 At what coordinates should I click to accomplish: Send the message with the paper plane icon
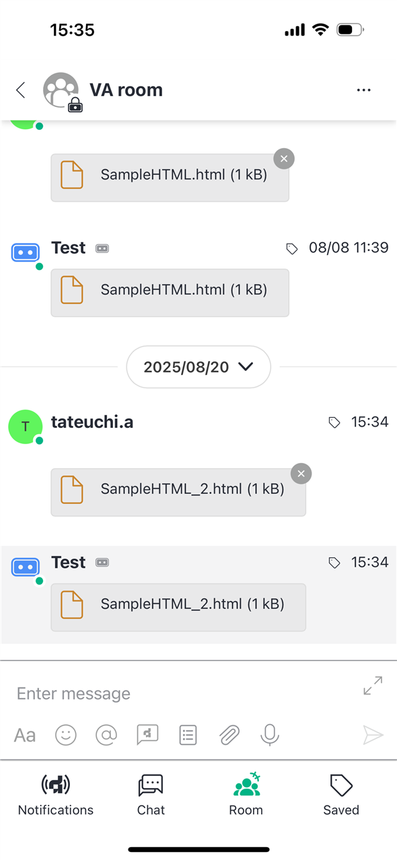(x=373, y=735)
